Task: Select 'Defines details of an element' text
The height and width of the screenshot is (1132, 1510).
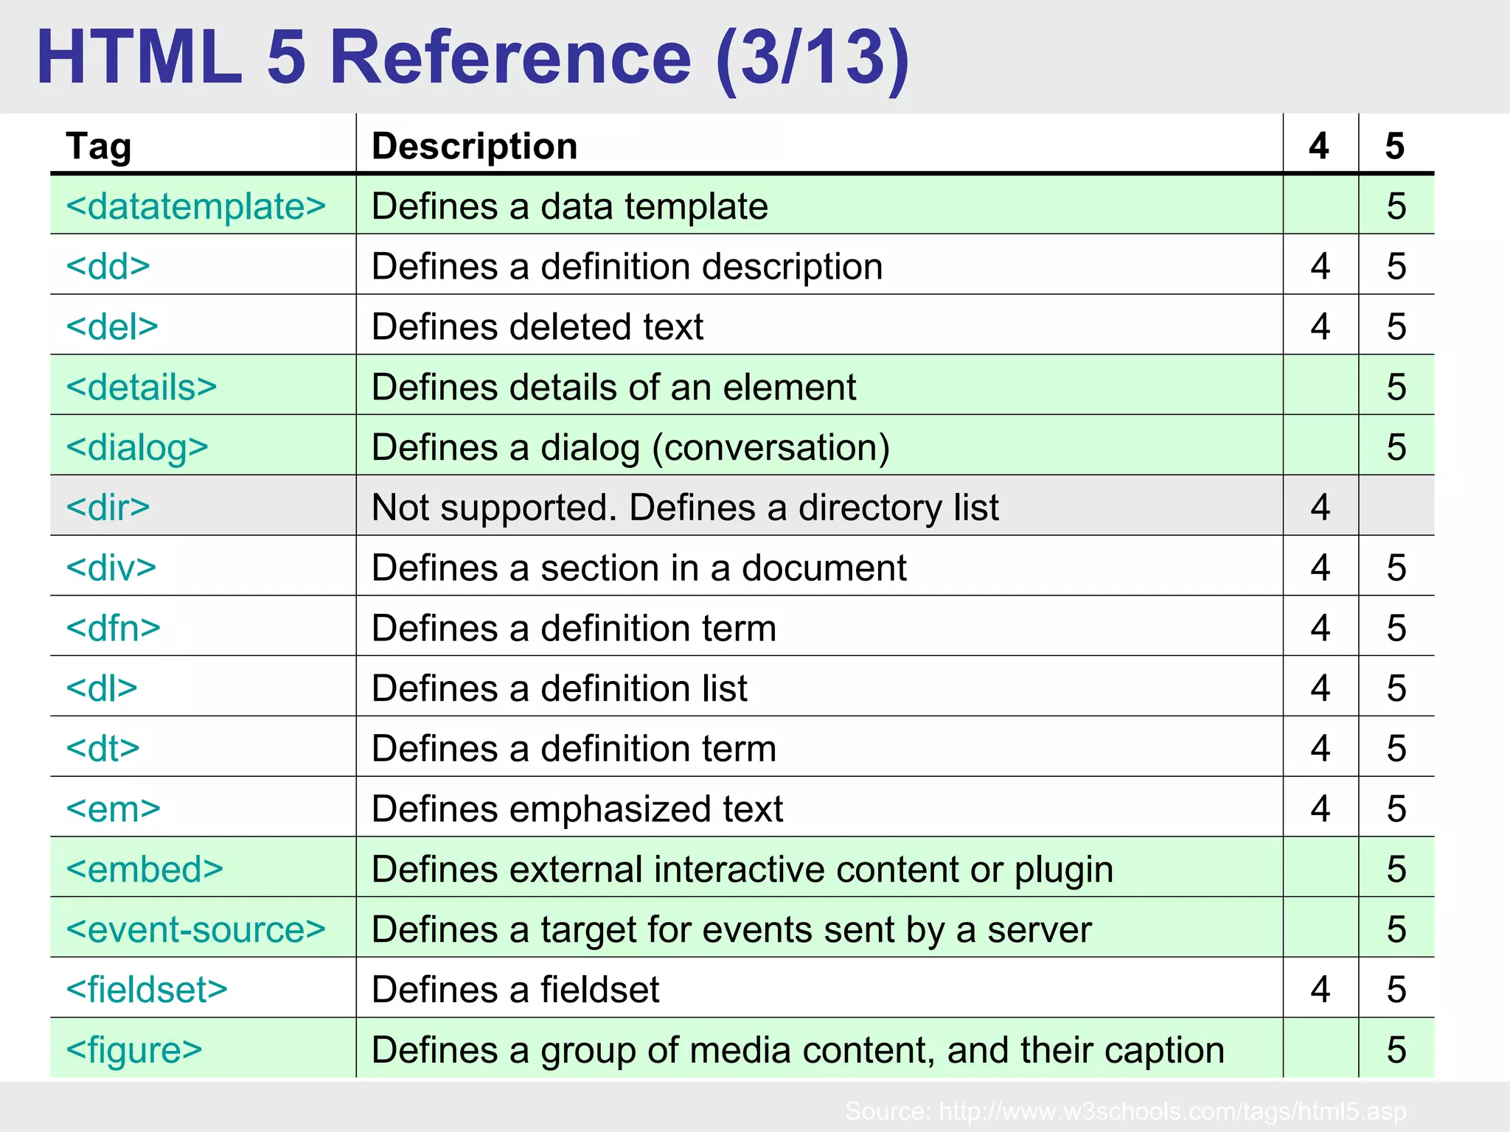Action: [x=614, y=388]
